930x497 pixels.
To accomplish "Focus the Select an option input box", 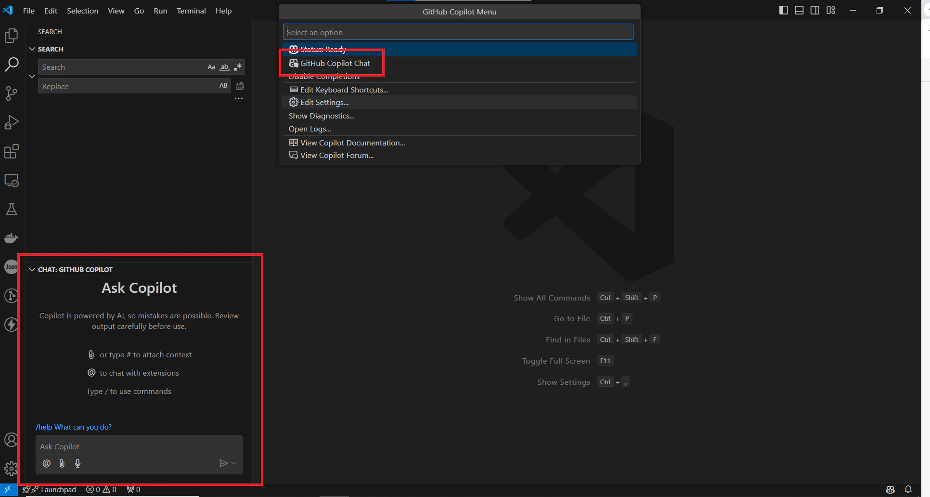I will point(458,32).
